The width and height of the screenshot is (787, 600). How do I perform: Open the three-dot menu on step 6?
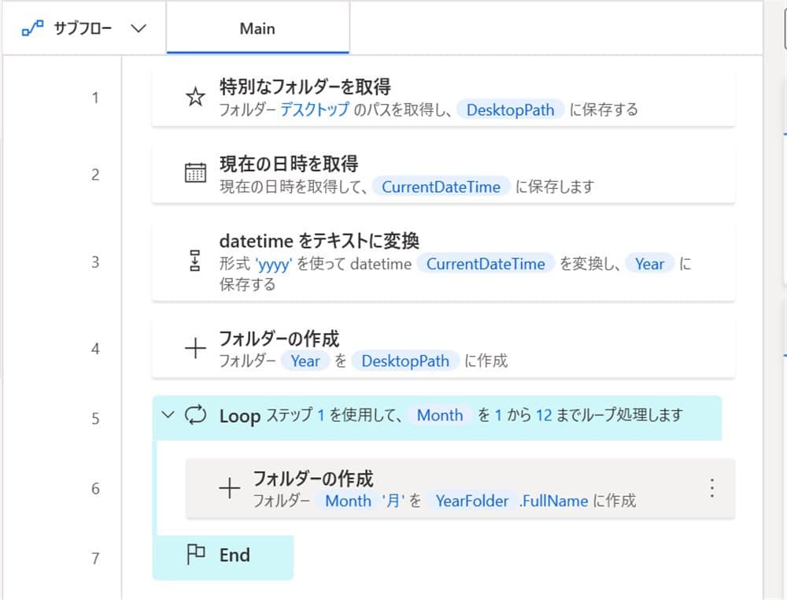tap(712, 488)
